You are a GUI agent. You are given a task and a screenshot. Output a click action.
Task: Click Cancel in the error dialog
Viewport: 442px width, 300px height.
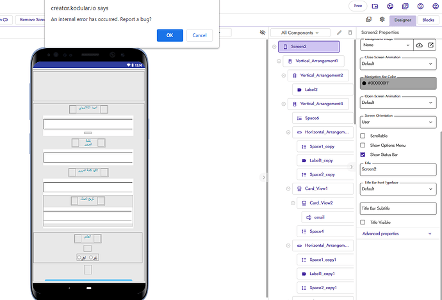click(199, 35)
